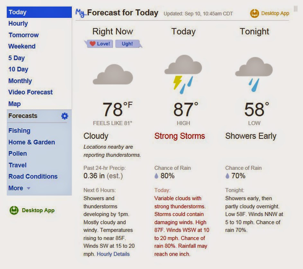Screen dimensions: 303x269
Task: Click the rain droplet beside 80% chance
Action: coord(156,176)
